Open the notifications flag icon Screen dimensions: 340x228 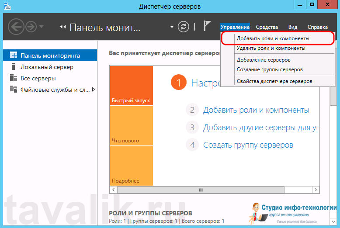[x=207, y=27]
